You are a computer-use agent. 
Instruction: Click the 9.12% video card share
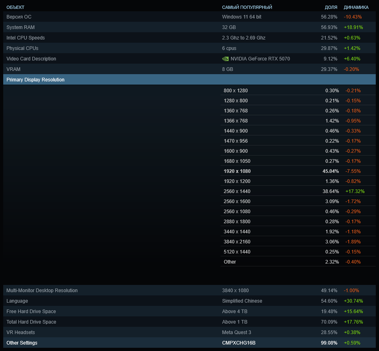[x=331, y=59]
